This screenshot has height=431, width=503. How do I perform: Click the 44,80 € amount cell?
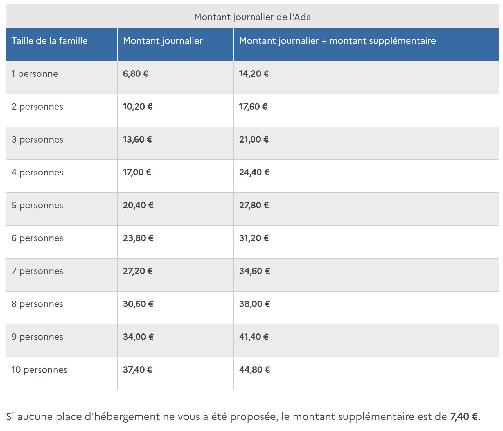(254, 370)
